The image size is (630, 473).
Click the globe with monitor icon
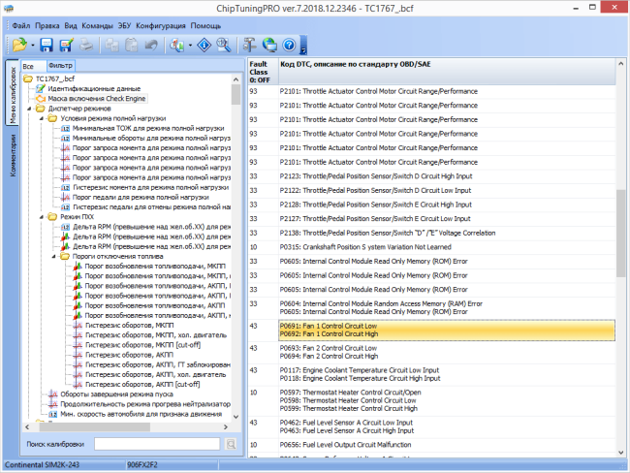coord(269,45)
